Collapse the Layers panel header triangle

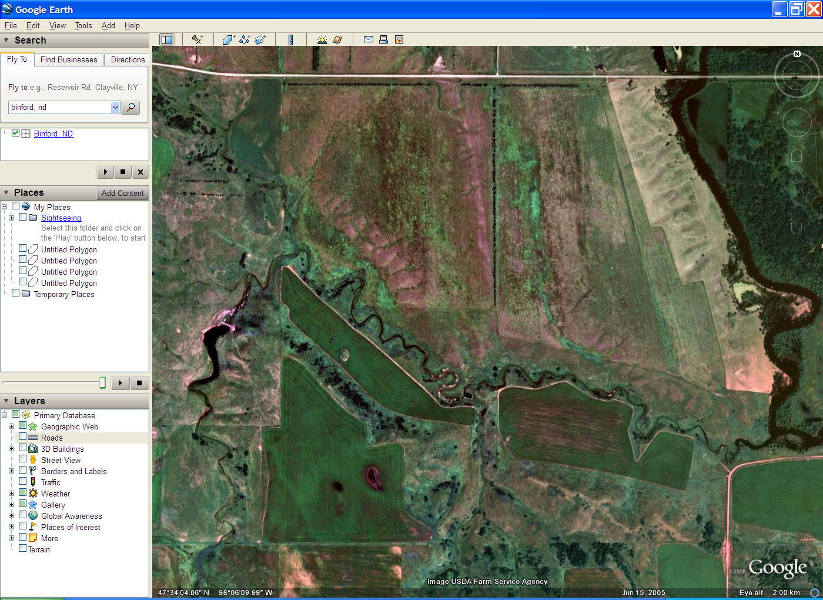(6, 401)
